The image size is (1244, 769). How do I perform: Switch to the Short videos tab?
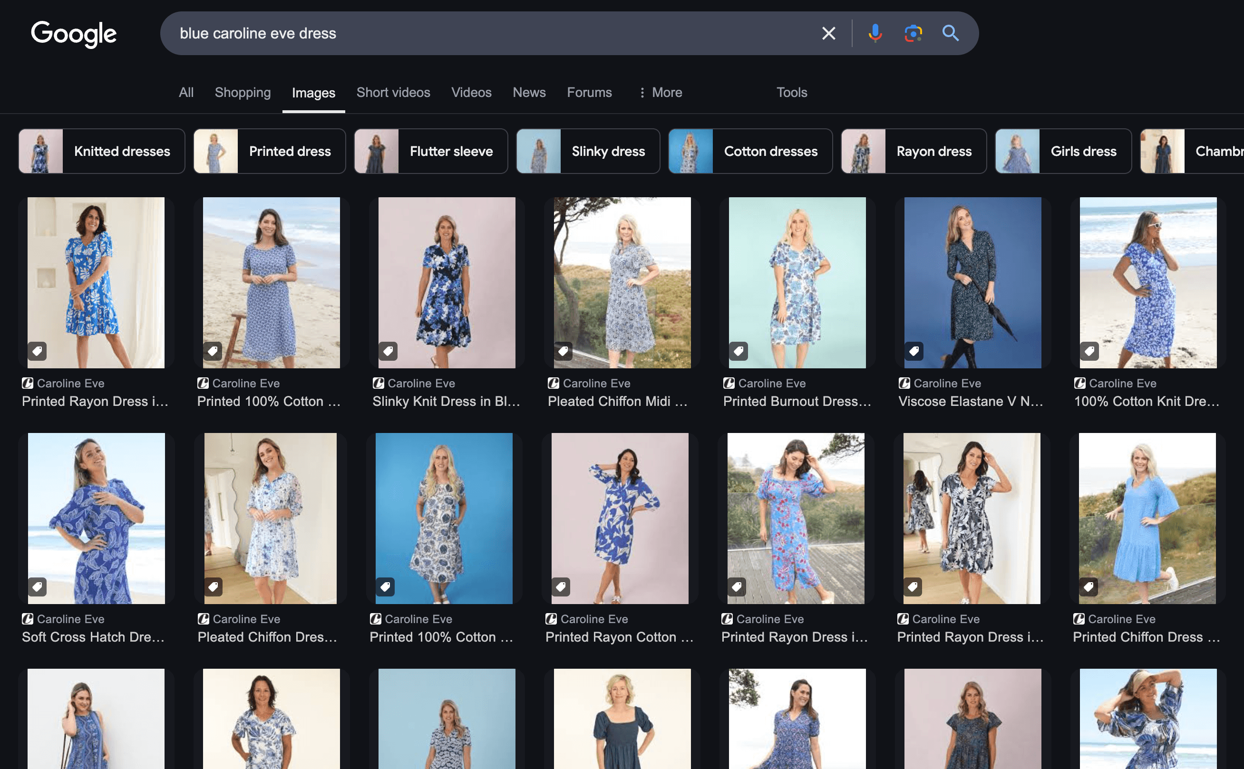click(x=393, y=93)
